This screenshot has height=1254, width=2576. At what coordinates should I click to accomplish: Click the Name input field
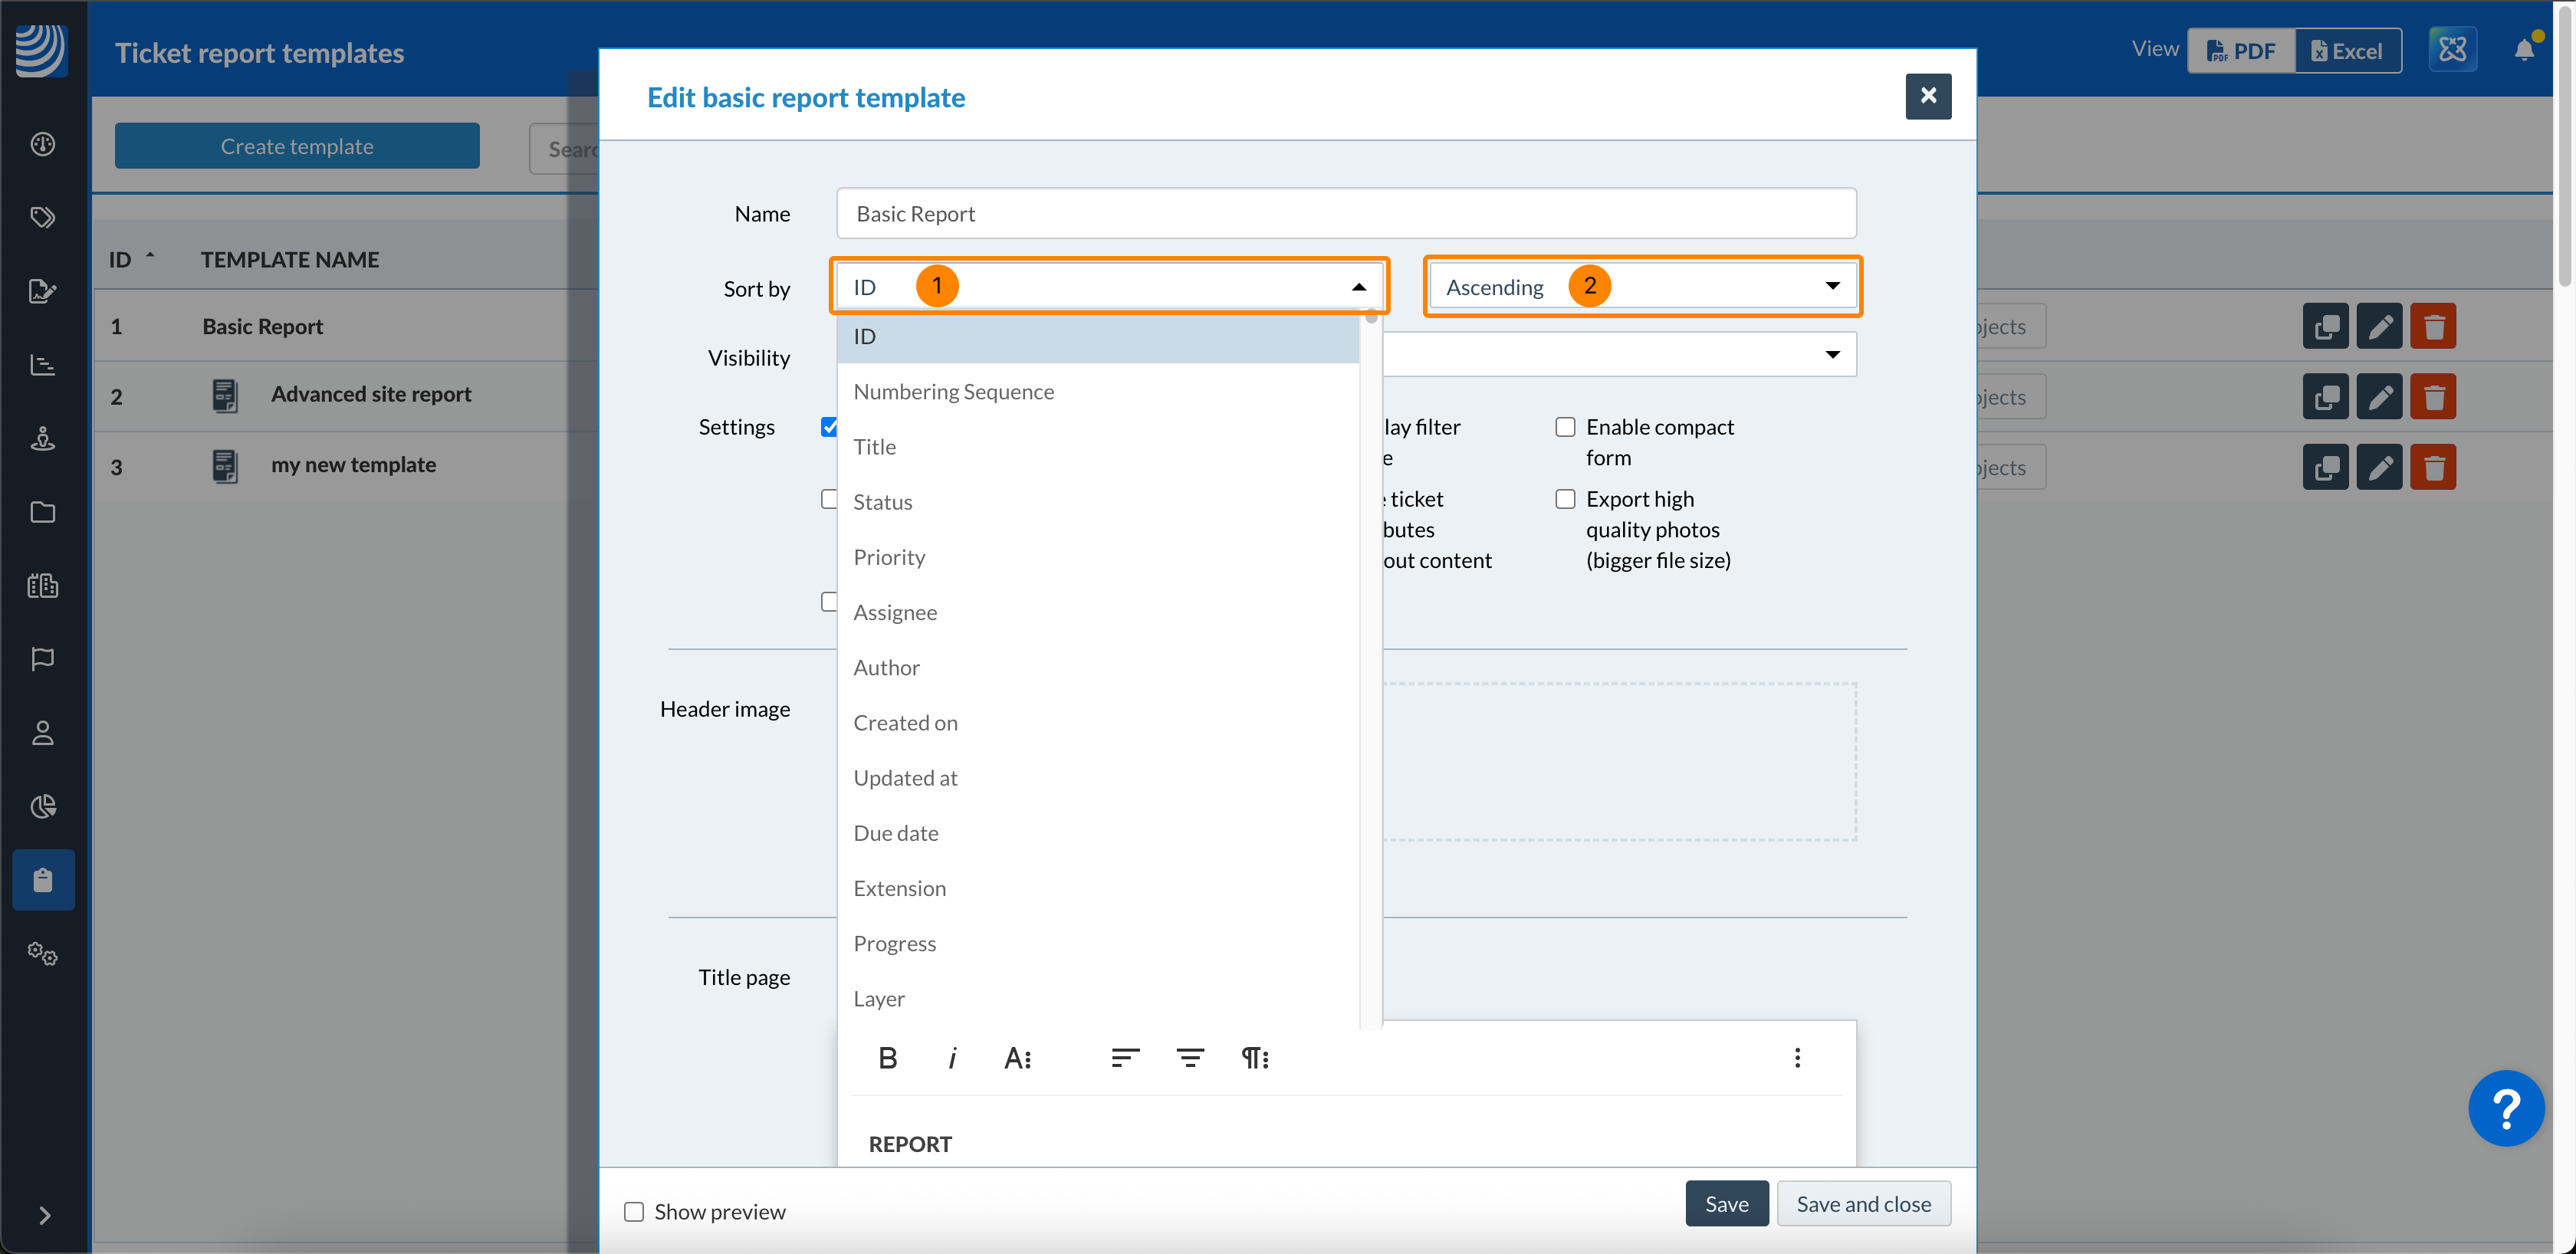[1345, 213]
